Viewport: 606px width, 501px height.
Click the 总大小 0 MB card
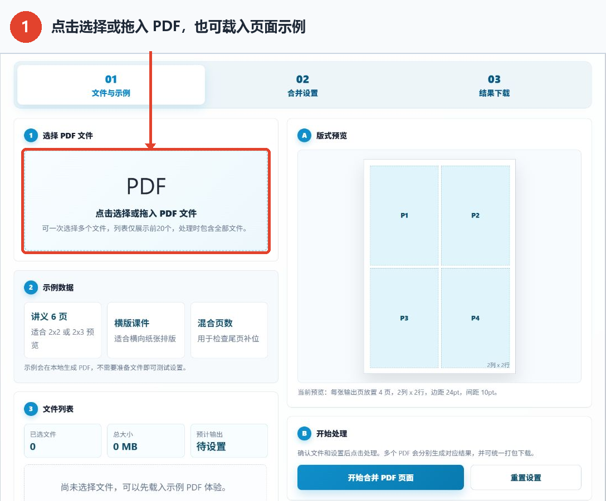pyautogui.click(x=146, y=440)
